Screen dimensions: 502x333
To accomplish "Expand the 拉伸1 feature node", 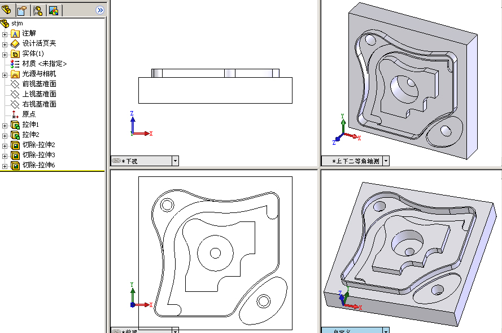I will click(5, 126).
